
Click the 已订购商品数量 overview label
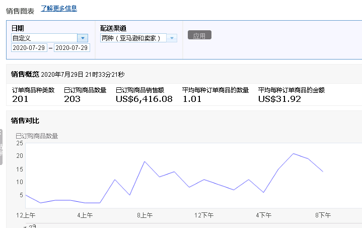click(85, 90)
